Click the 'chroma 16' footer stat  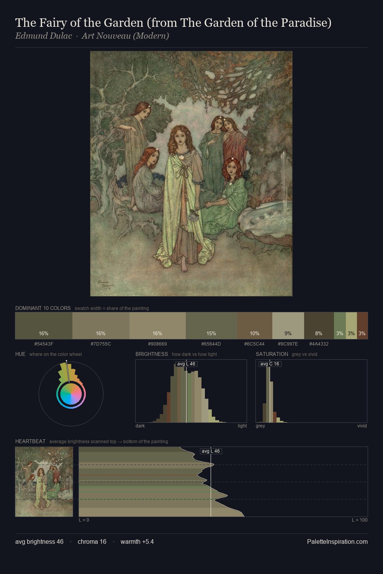pyautogui.click(x=92, y=541)
